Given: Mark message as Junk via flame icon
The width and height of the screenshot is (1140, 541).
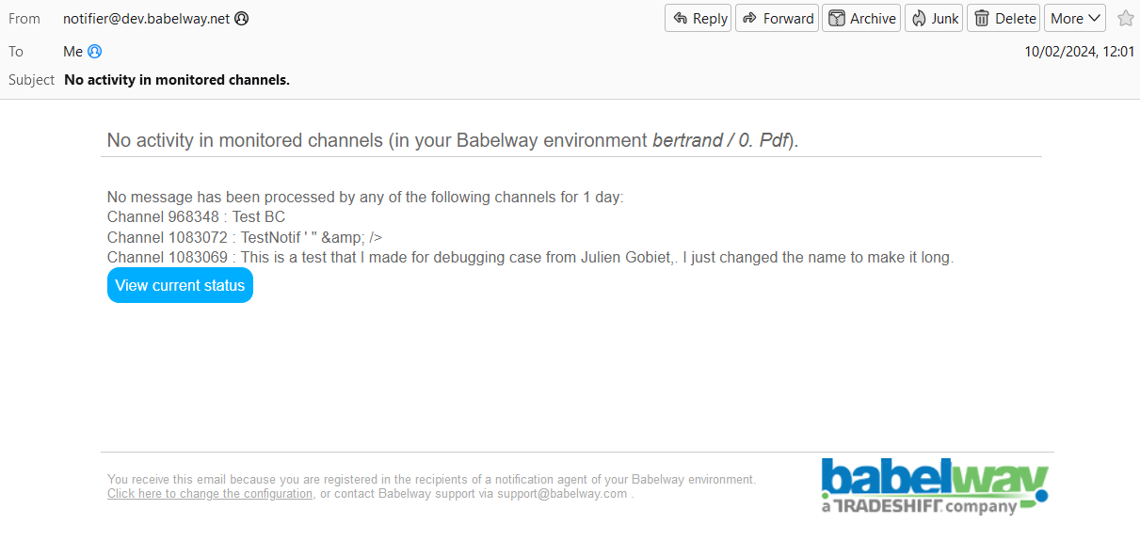Looking at the screenshot, I should (918, 18).
